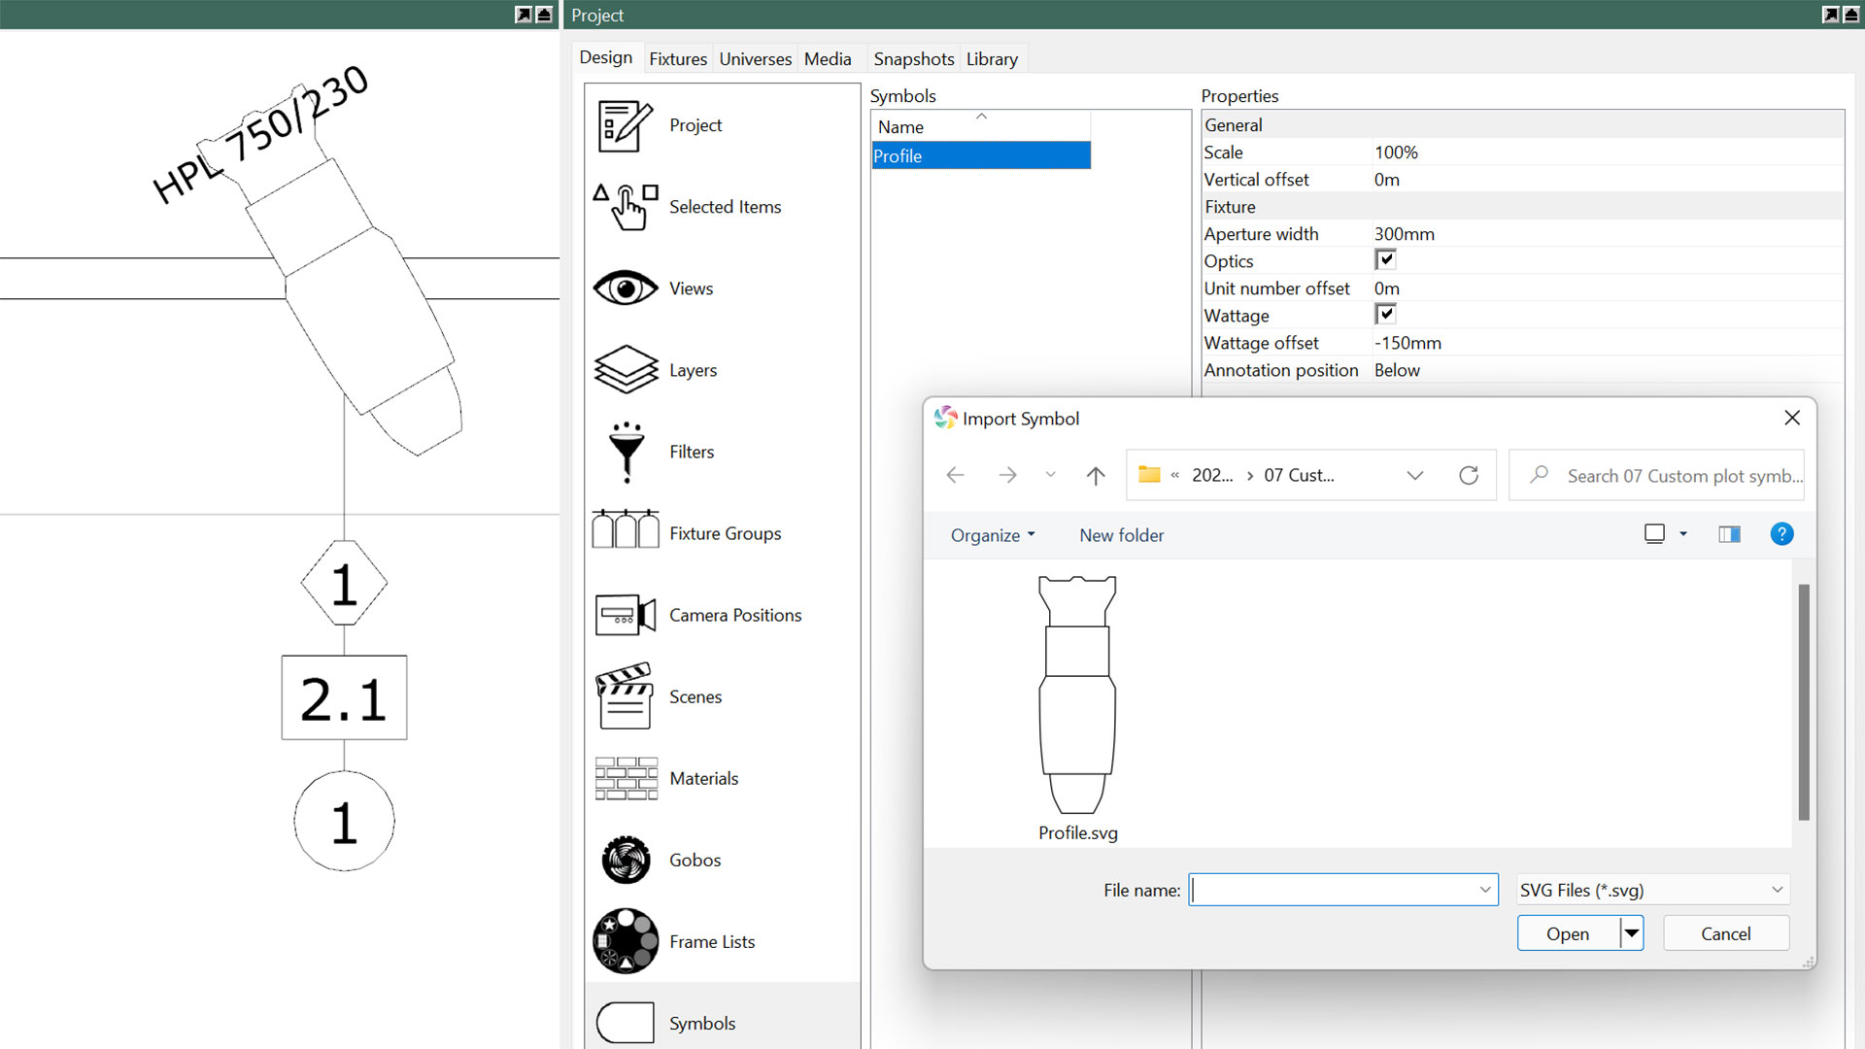Go back in Import Symbol dialog

coord(955,475)
